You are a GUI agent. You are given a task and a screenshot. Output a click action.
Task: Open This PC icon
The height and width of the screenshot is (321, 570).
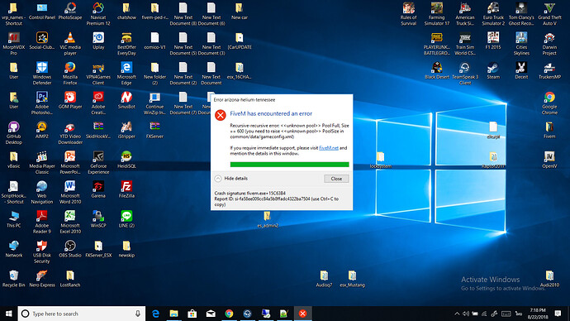(14, 219)
